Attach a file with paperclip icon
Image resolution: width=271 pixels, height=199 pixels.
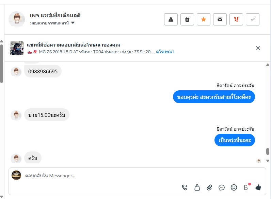pos(209,187)
